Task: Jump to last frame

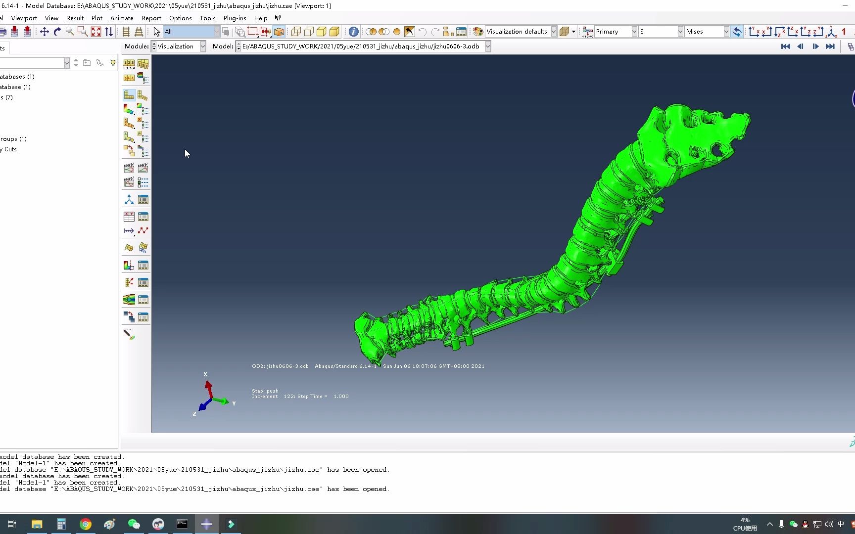Action: 830,46
